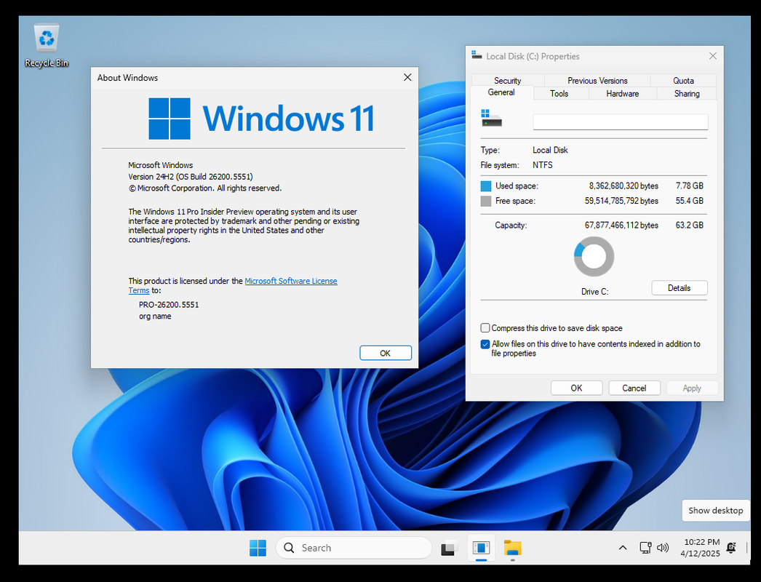Click the 63.2 GB capacity text
761x582 pixels.
689,226
